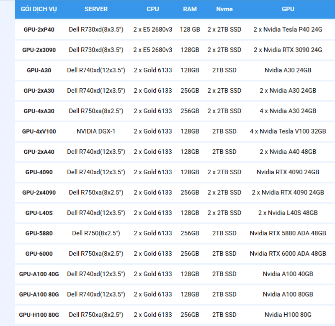Select the GPU-6000 package name

39,254
